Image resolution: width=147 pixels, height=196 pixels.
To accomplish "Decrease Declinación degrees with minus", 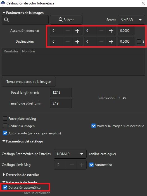I will tap(68, 42).
